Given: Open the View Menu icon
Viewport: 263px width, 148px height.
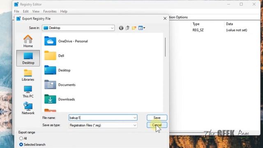Looking at the screenshot, I should [141, 28].
